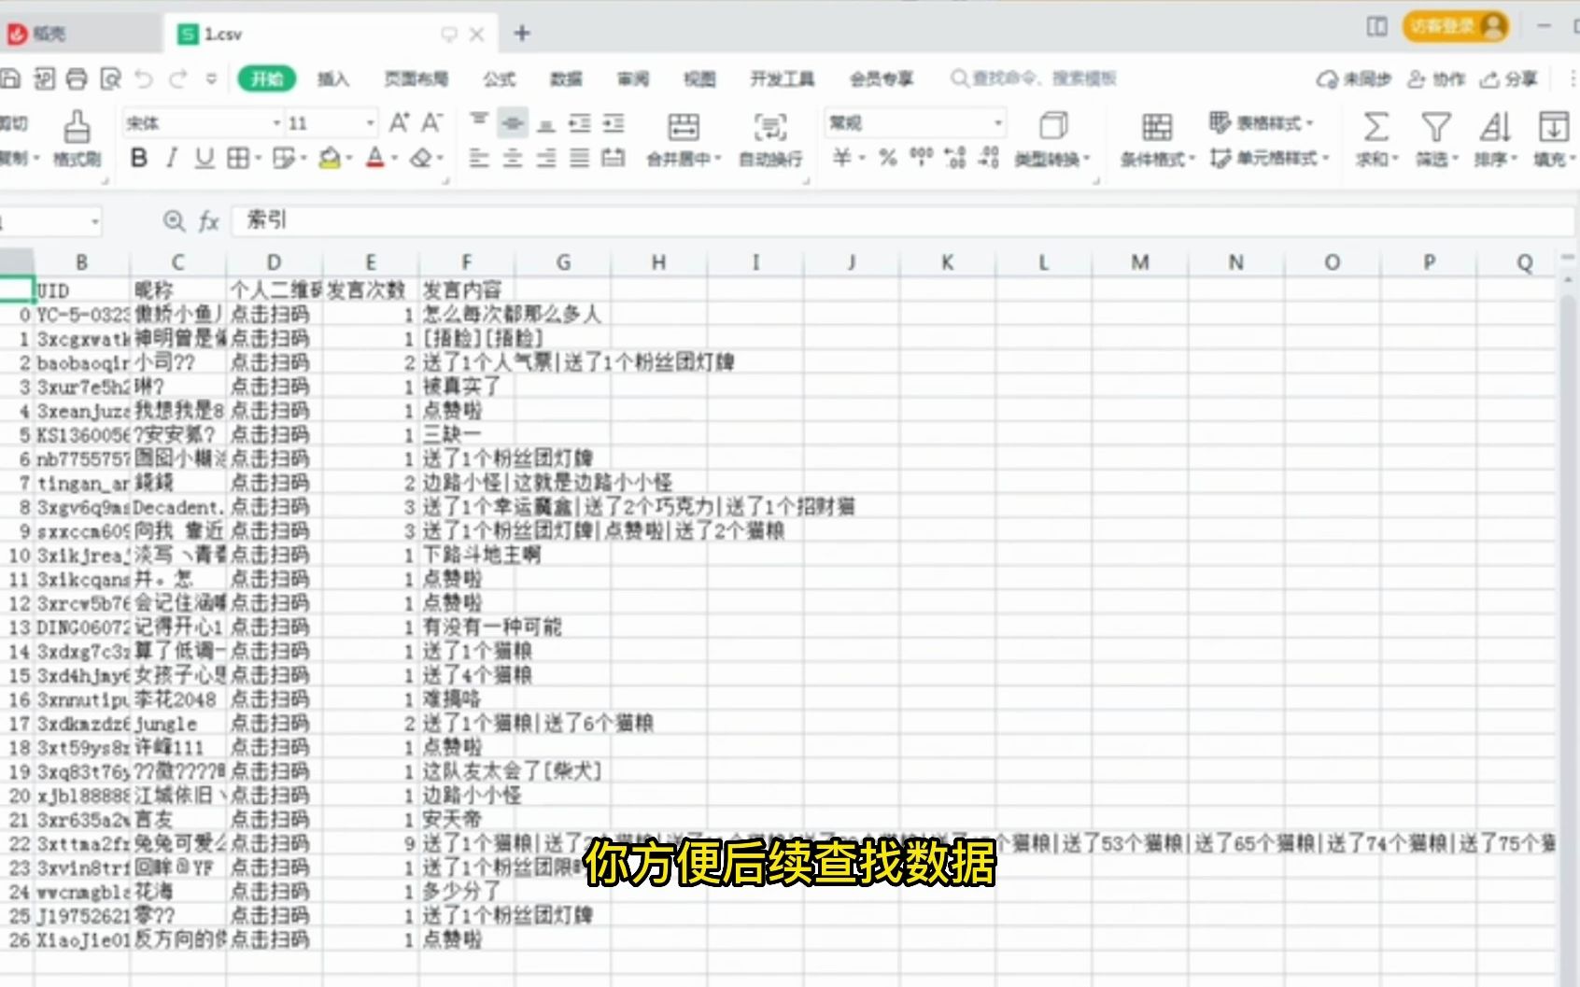The image size is (1580, 987).
Task: Select the Format Painter brush icon
Action: (77, 126)
